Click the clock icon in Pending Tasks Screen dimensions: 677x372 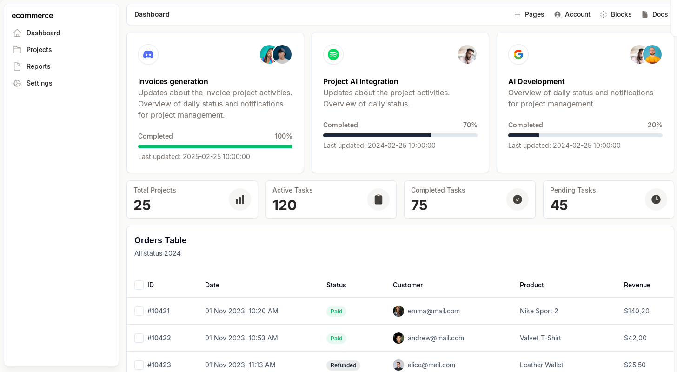click(656, 199)
